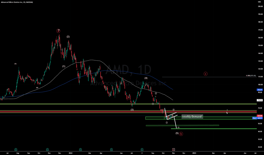Select the (1) wave label on the chart
Screen dimensions: 264x155
64,66
